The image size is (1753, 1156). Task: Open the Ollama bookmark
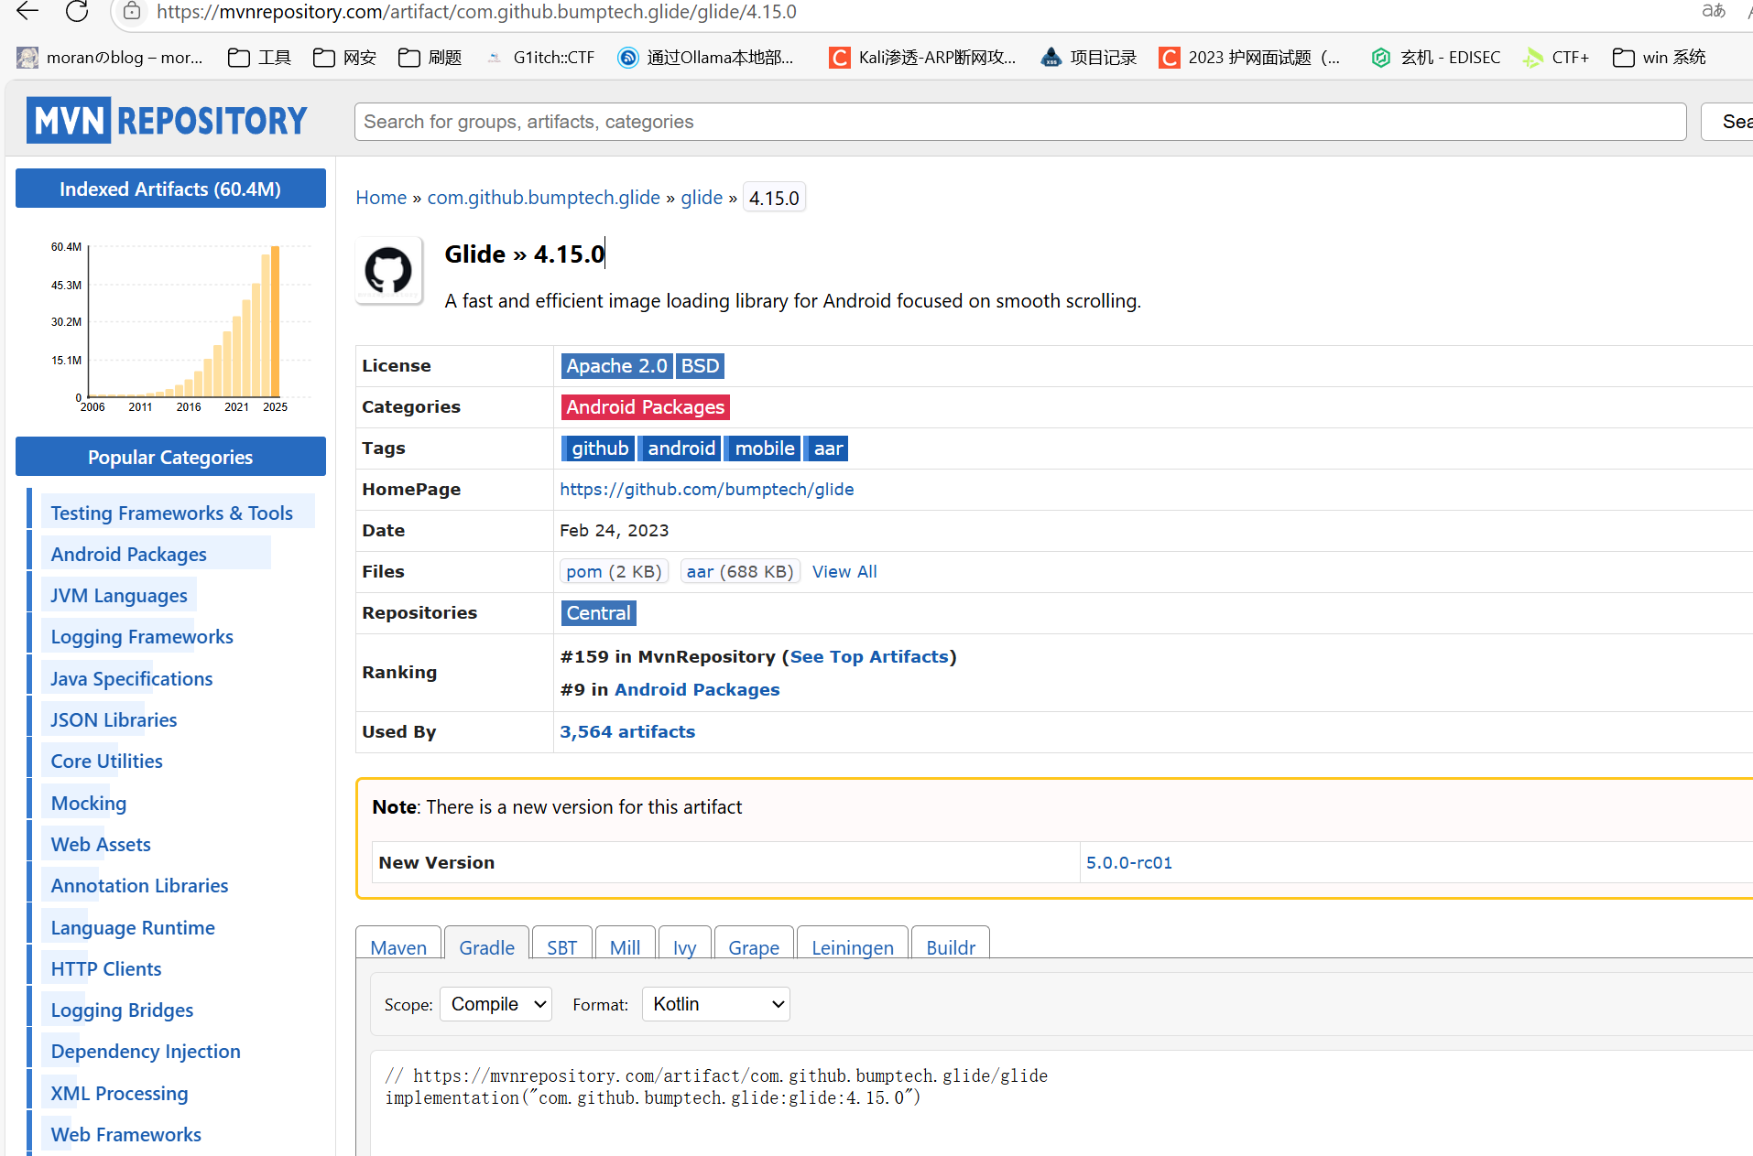click(x=705, y=58)
